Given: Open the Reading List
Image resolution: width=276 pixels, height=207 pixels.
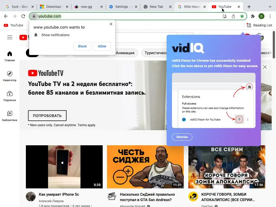Looking at the screenshot, I should (259, 25).
